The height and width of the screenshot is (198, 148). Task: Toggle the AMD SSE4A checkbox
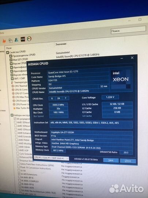(x=17, y=146)
